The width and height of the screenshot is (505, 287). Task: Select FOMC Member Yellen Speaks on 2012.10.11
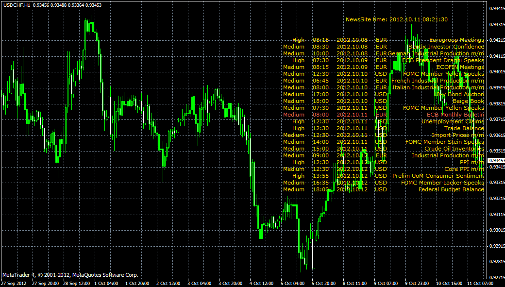443,108
